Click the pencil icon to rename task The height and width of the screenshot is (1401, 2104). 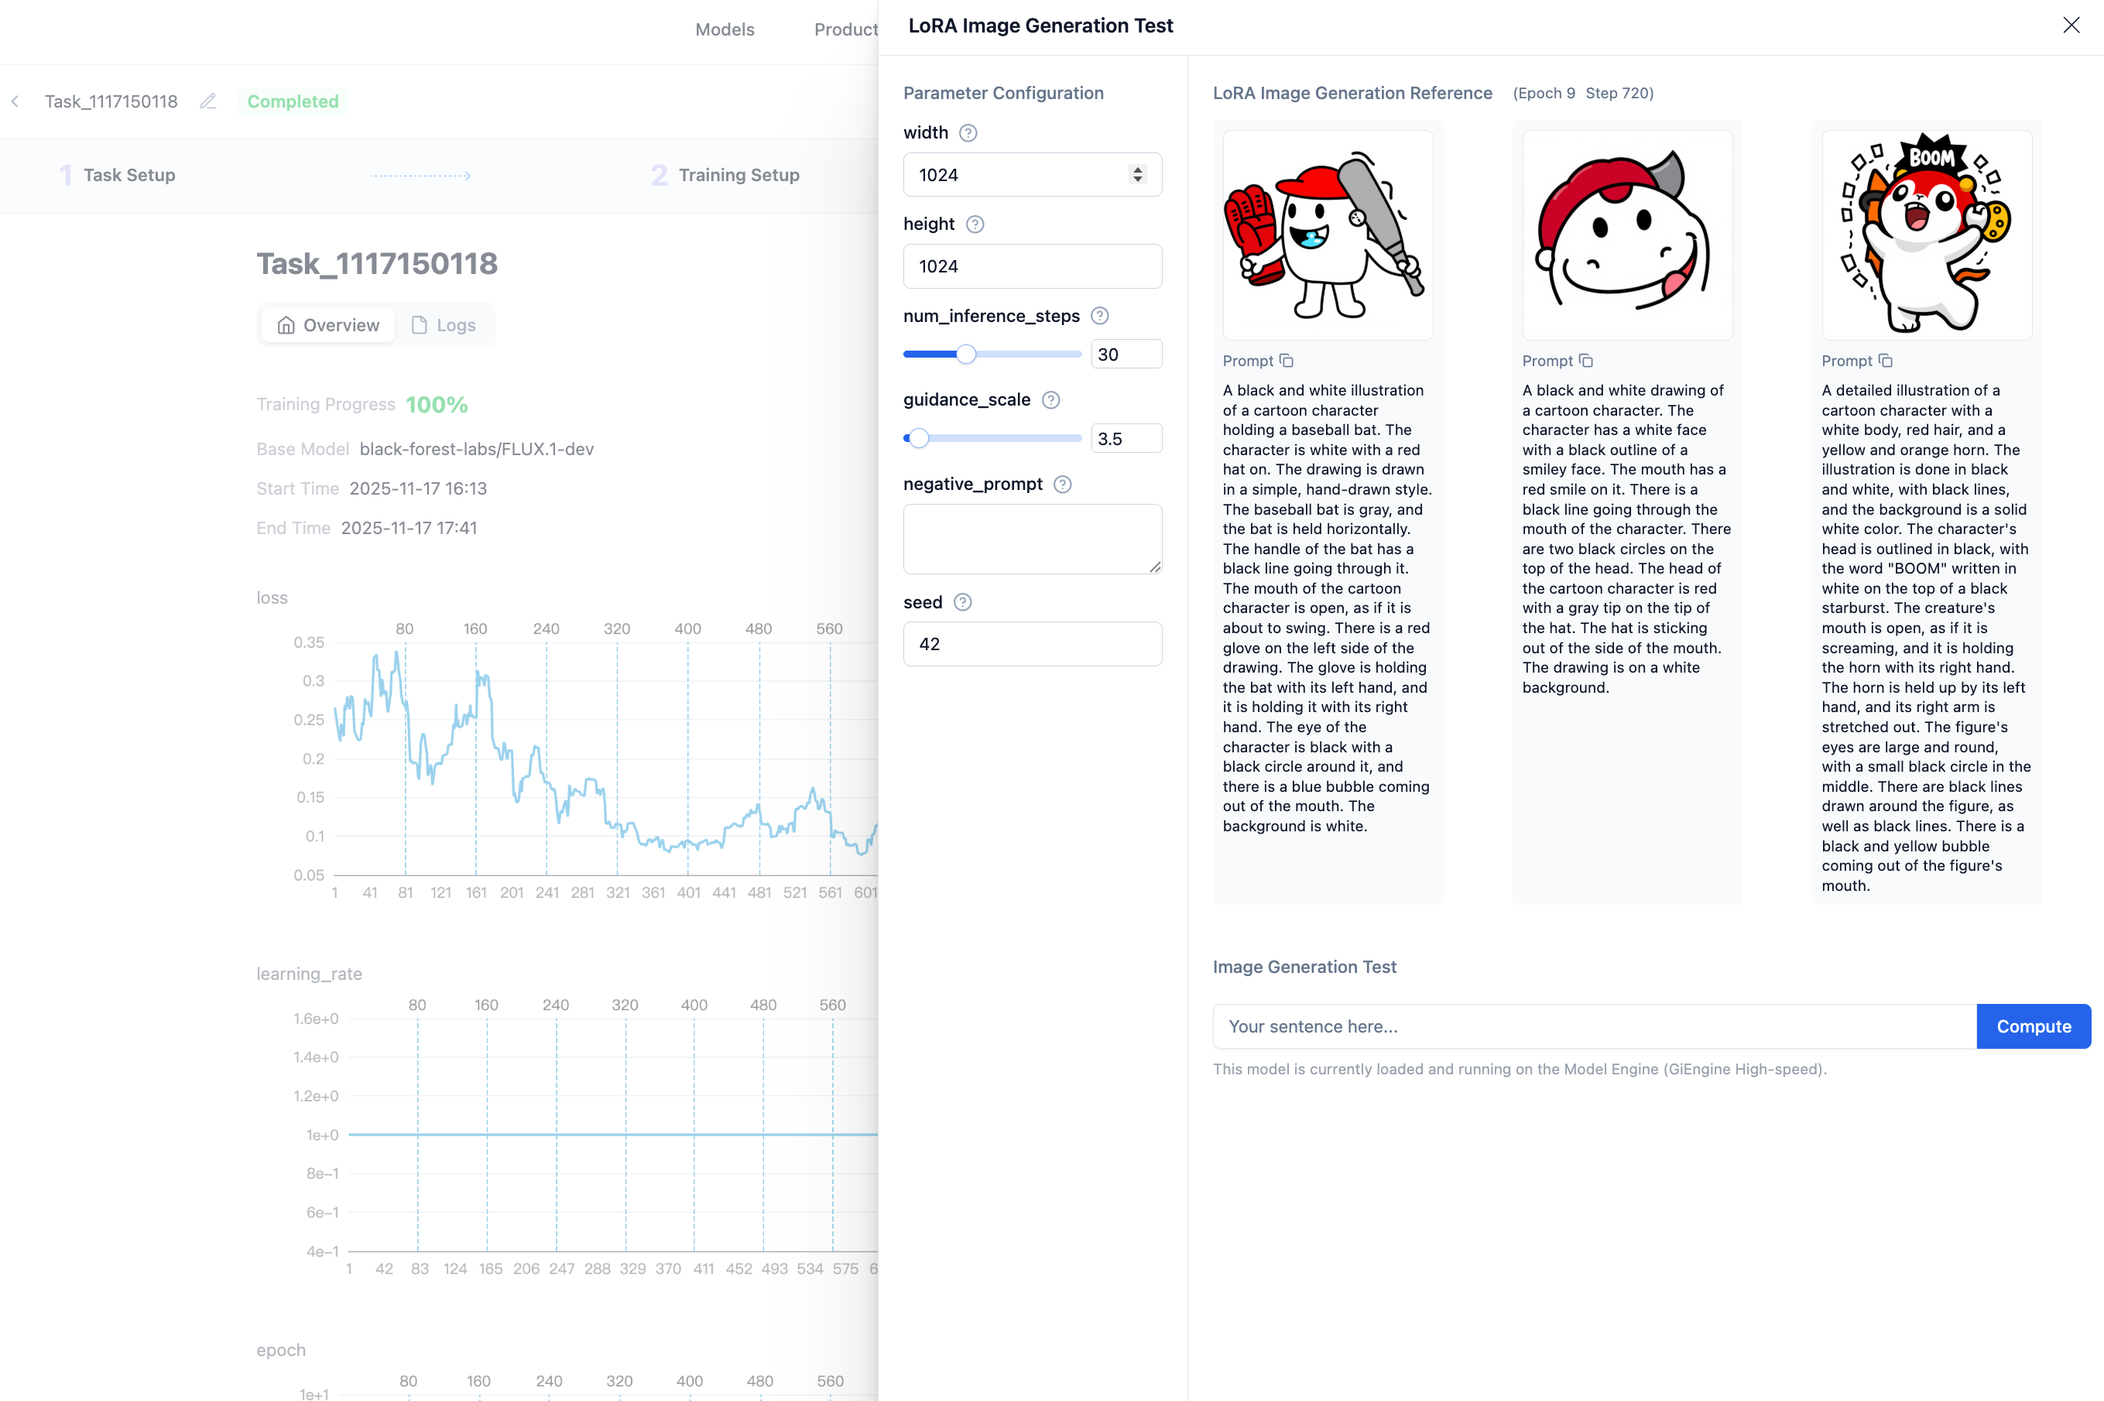(208, 101)
